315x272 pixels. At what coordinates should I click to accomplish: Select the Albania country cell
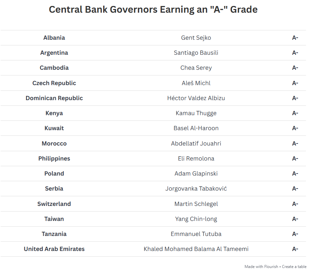point(54,38)
